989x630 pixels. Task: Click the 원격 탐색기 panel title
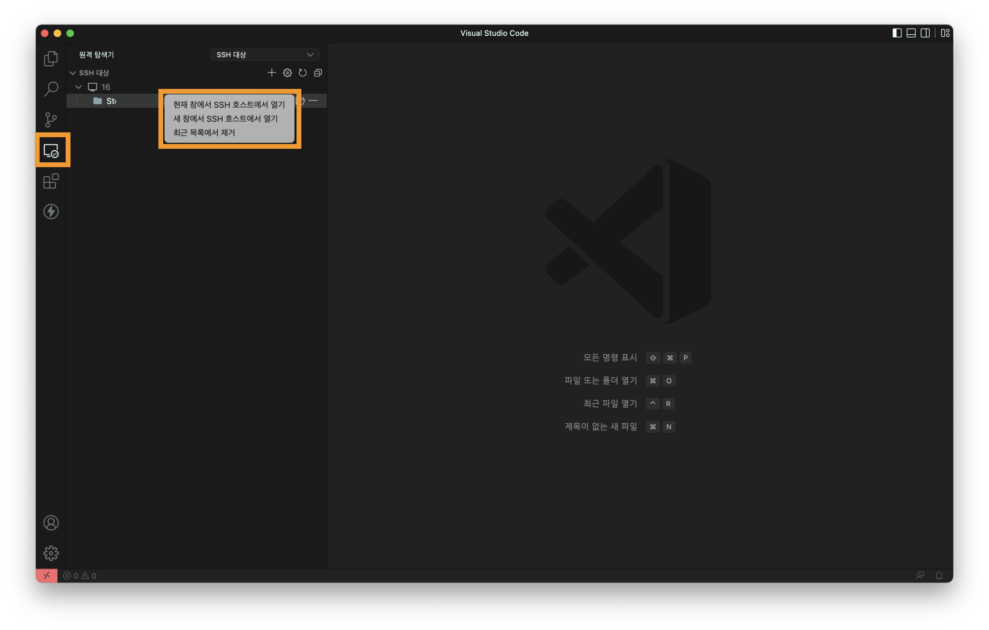pos(97,55)
